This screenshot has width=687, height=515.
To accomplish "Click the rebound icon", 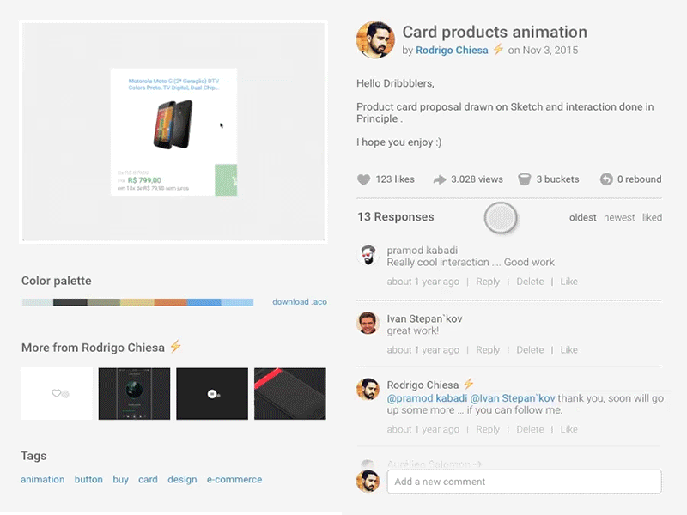I will click(606, 179).
